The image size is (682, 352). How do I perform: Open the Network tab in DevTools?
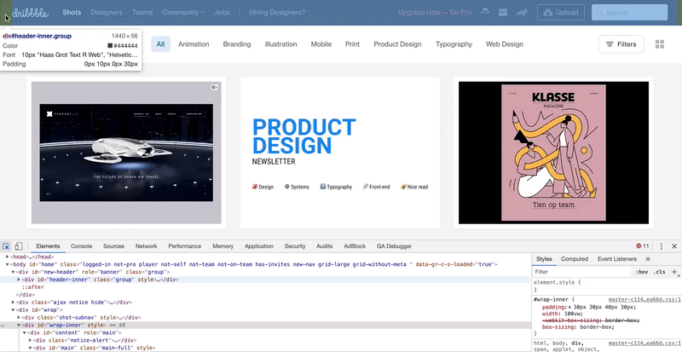[146, 245]
